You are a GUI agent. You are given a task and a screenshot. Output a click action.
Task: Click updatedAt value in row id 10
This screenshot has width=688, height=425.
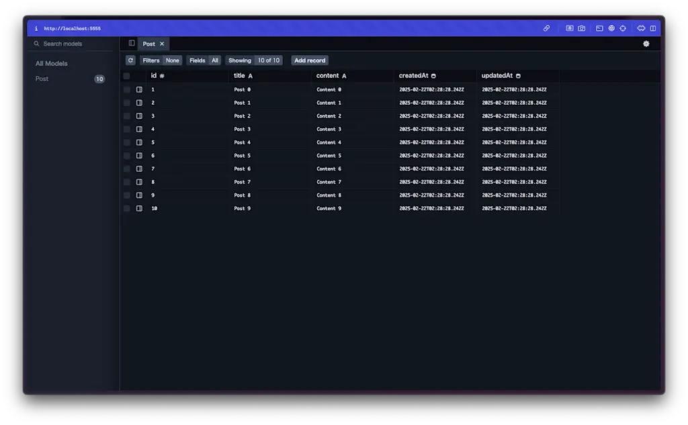tap(514, 208)
